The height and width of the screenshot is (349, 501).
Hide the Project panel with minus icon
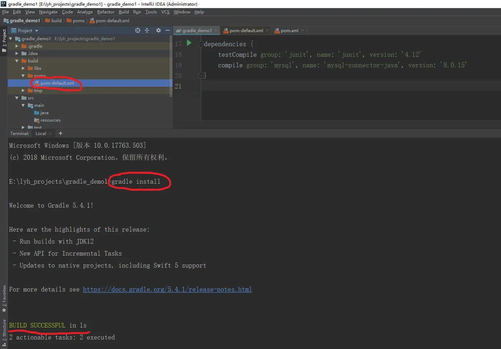167,30
